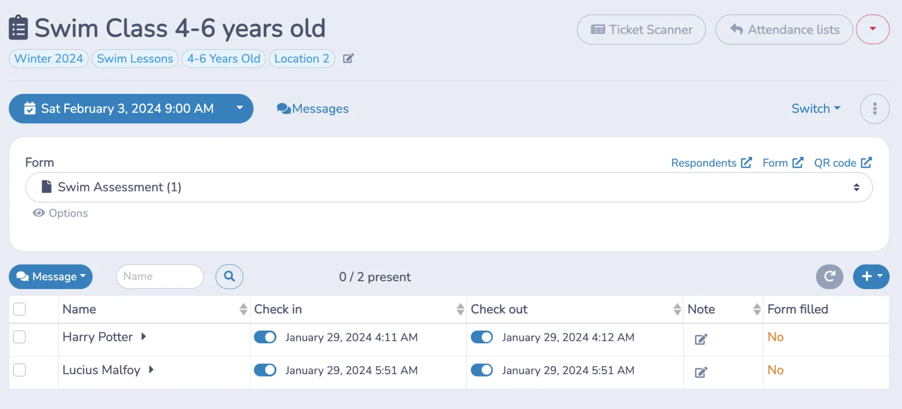Edit the note for Lucius Malfoy
Viewport: 902px width, 409px height.
click(x=701, y=372)
